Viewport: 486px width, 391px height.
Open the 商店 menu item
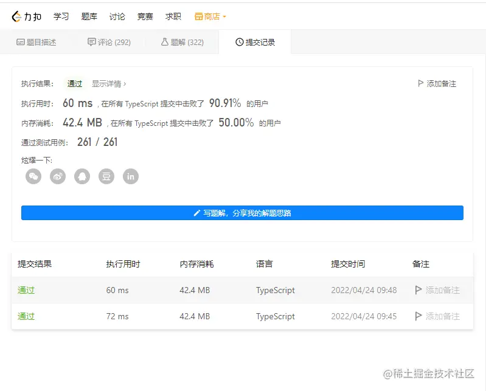(x=210, y=16)
